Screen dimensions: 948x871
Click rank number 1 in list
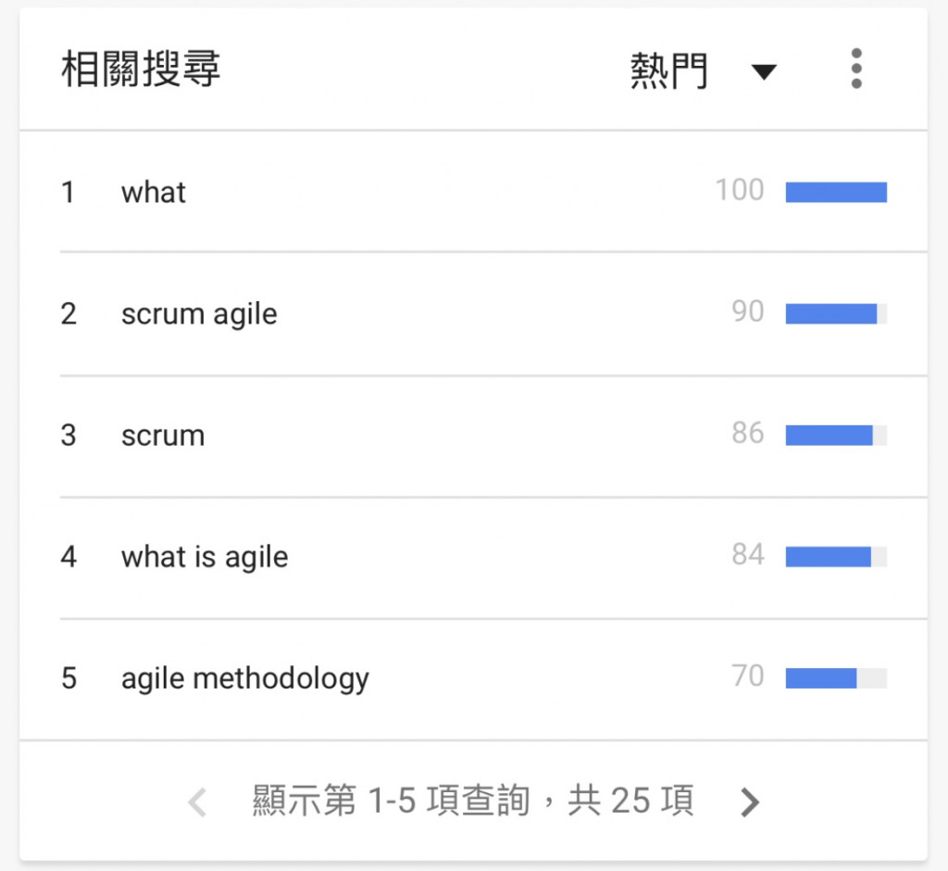pos(69,193)
